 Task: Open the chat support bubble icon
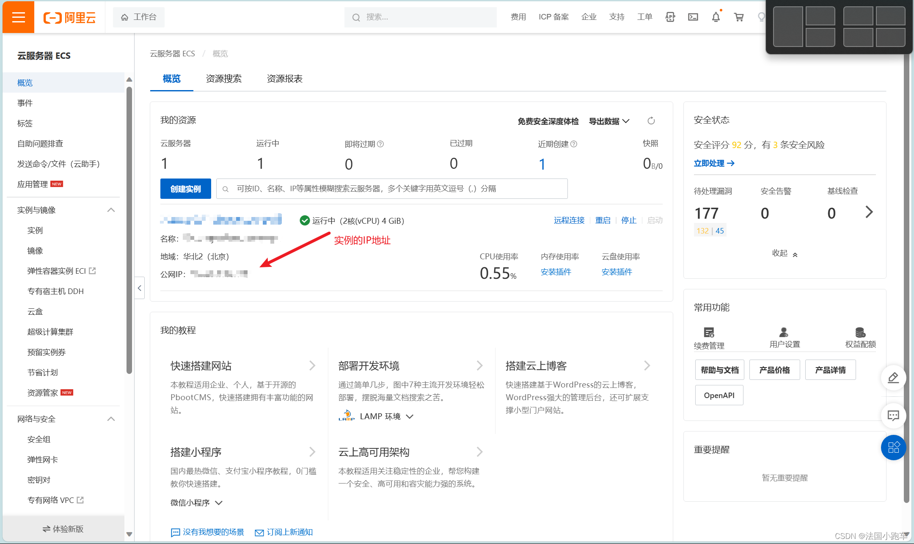click(x=893, y=416)
